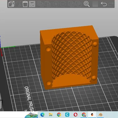Open Opera browser from the taskbar
This screenshot has width=118, height=118.
76,115
